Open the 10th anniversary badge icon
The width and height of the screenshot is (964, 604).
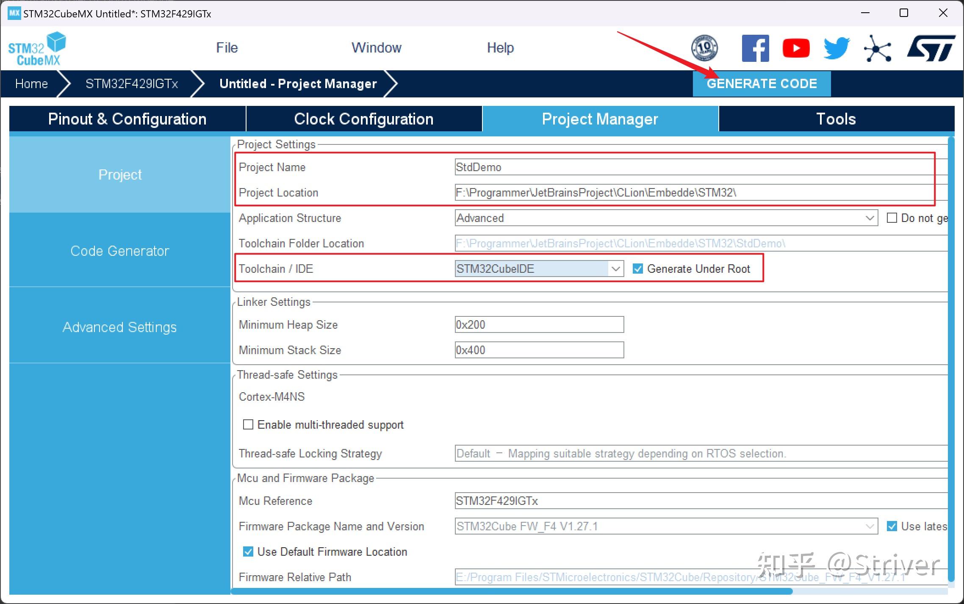coord(704,48)
